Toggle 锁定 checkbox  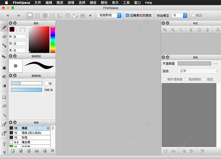tap(204, 79)
